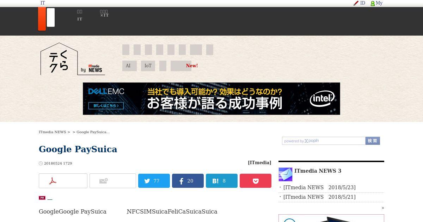The width and height of the screenshot is (423, 222).
Task: Click the '20180524 1729' date text
Action: pyautogui.click(x=58, y=164)
